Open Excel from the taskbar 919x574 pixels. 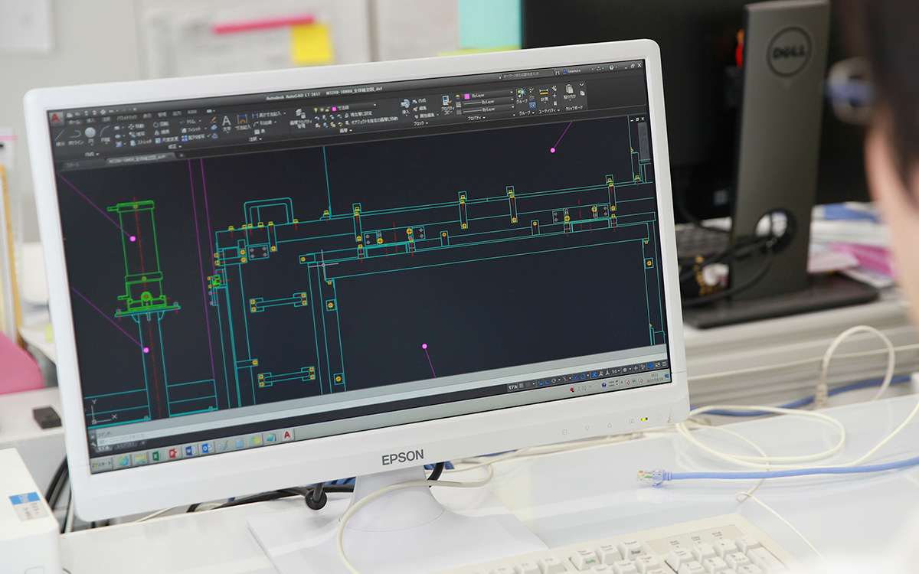point(156,455)
